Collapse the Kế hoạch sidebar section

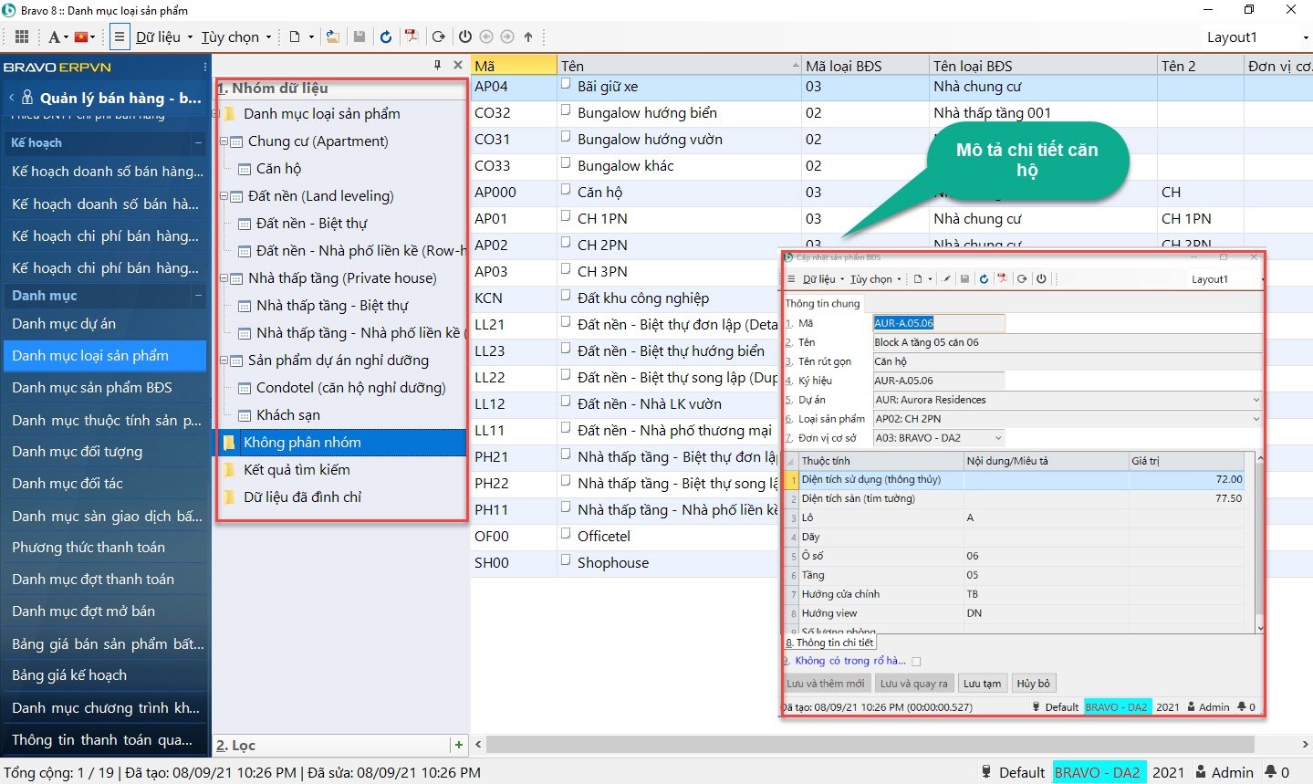(x=198, y=142)
